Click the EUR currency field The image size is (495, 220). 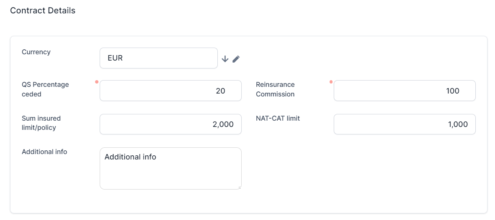tap(158, 58)
